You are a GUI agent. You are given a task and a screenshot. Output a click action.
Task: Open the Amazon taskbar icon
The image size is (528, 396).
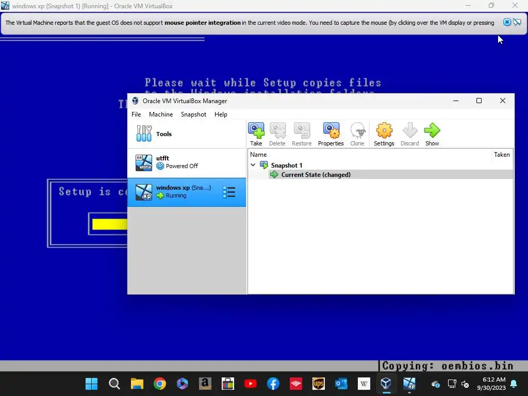[205, 384]
